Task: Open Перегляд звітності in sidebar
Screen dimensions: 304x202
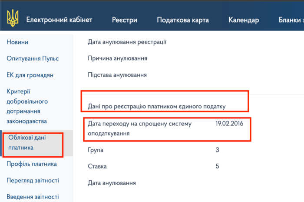Action: tap(33, 180)
